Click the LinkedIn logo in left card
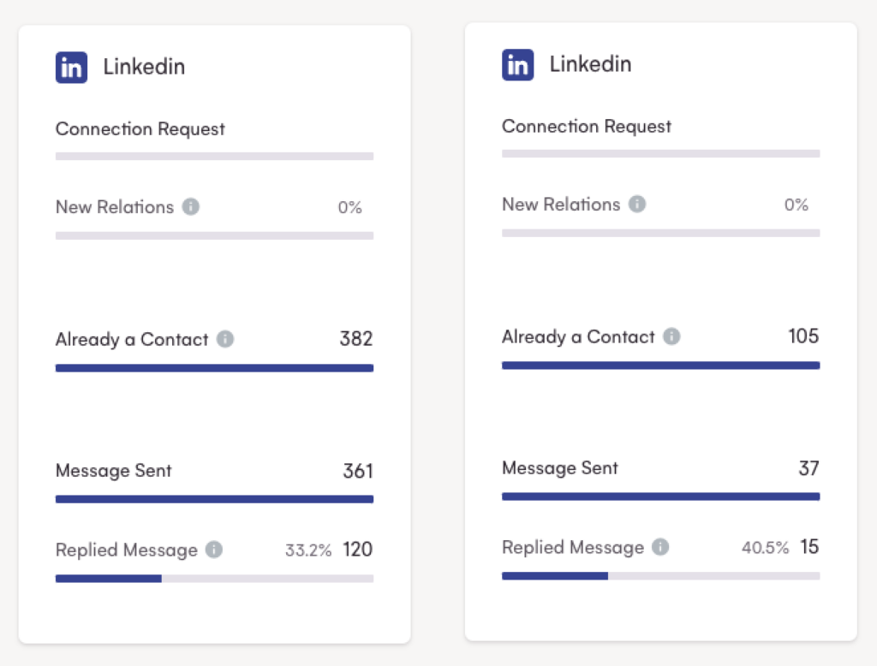Image resolution: width=877 pixels, height=666 pixels. (72, 68)
